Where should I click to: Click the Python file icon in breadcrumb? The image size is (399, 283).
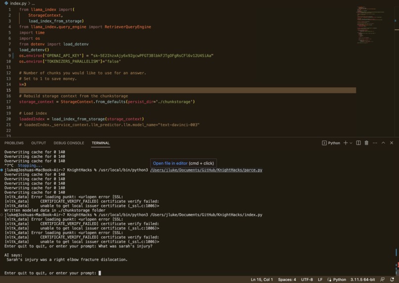6,3
